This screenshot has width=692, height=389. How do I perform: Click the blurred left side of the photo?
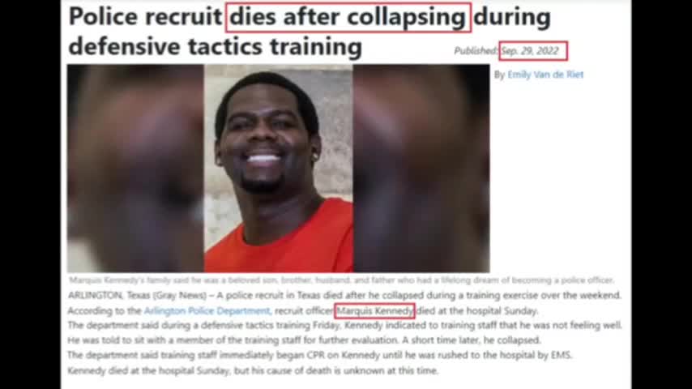click(135, 169)
